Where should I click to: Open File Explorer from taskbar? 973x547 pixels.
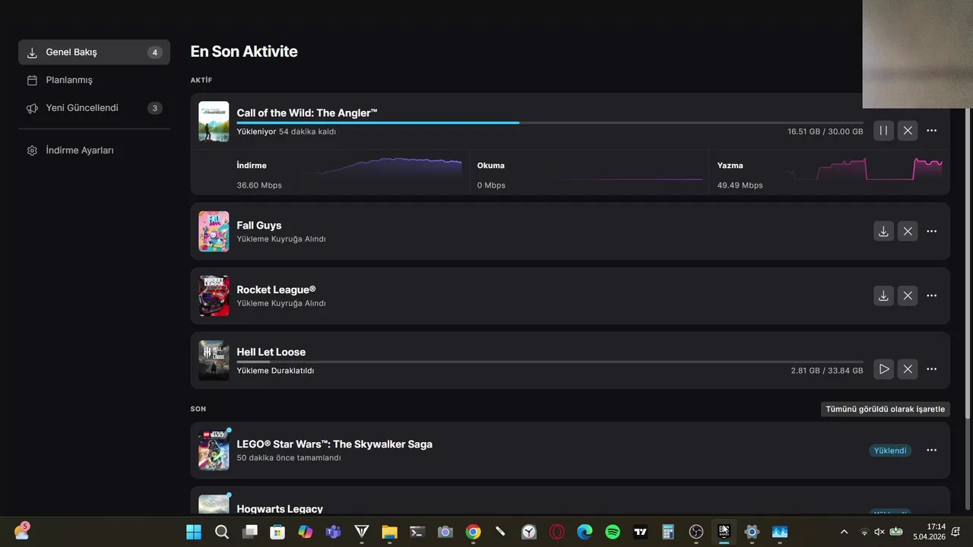click(389, 532)
